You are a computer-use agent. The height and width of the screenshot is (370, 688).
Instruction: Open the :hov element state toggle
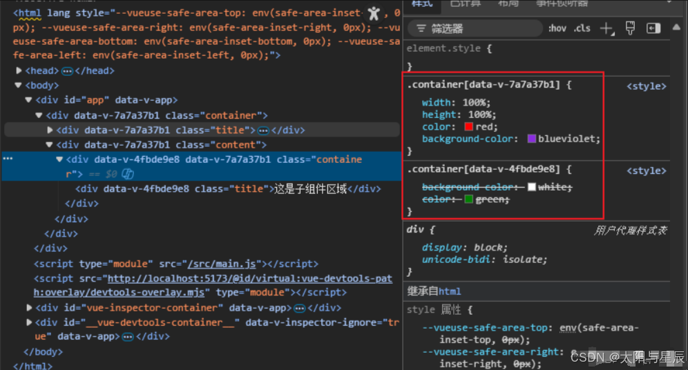(x=557, y=28)
